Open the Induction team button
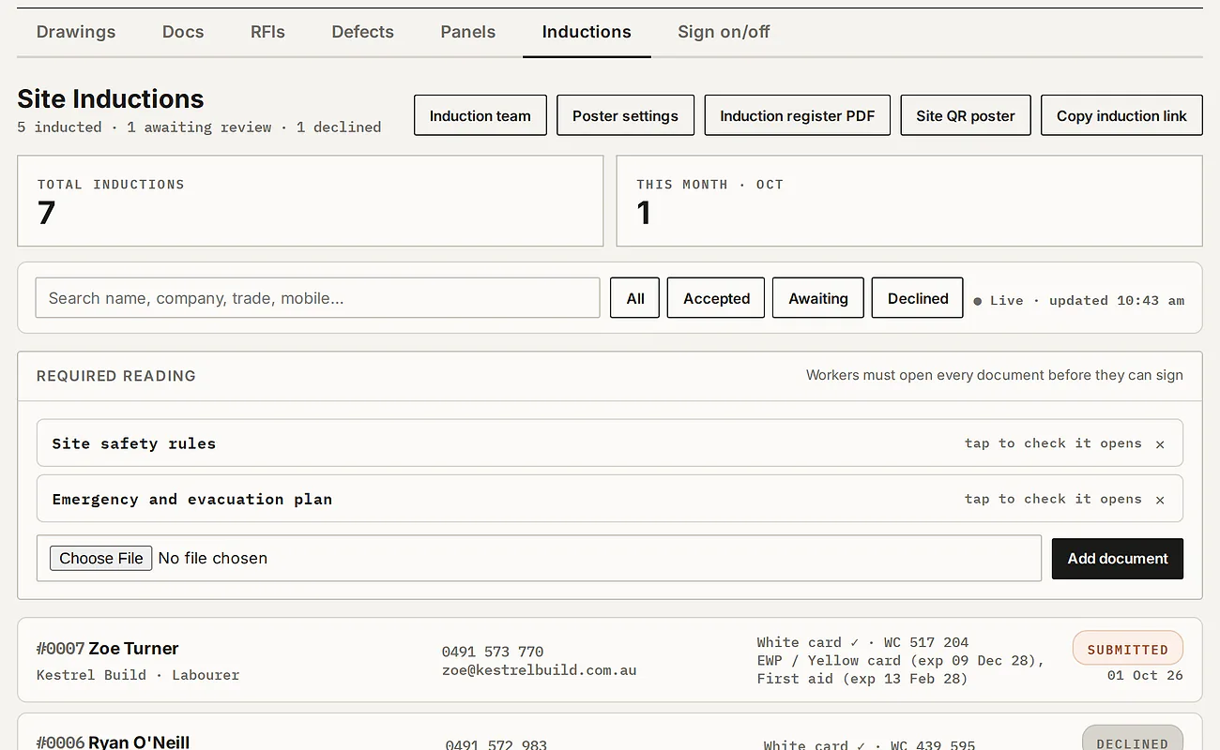The width and height of the screenshot is (1220, 750). [x=480, y=115]
